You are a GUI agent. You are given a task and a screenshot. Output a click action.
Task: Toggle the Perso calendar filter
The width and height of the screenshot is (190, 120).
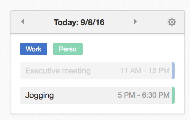pos(68,49)
